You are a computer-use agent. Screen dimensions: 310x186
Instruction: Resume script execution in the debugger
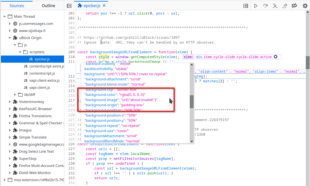(x=256, y=5)
